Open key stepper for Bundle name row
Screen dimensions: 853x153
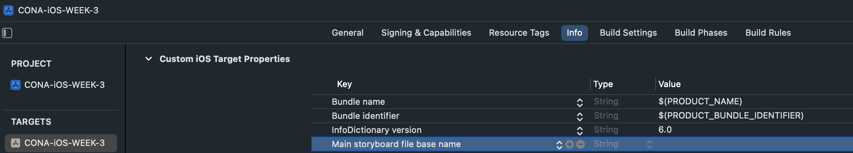click(x=580, y=102)
